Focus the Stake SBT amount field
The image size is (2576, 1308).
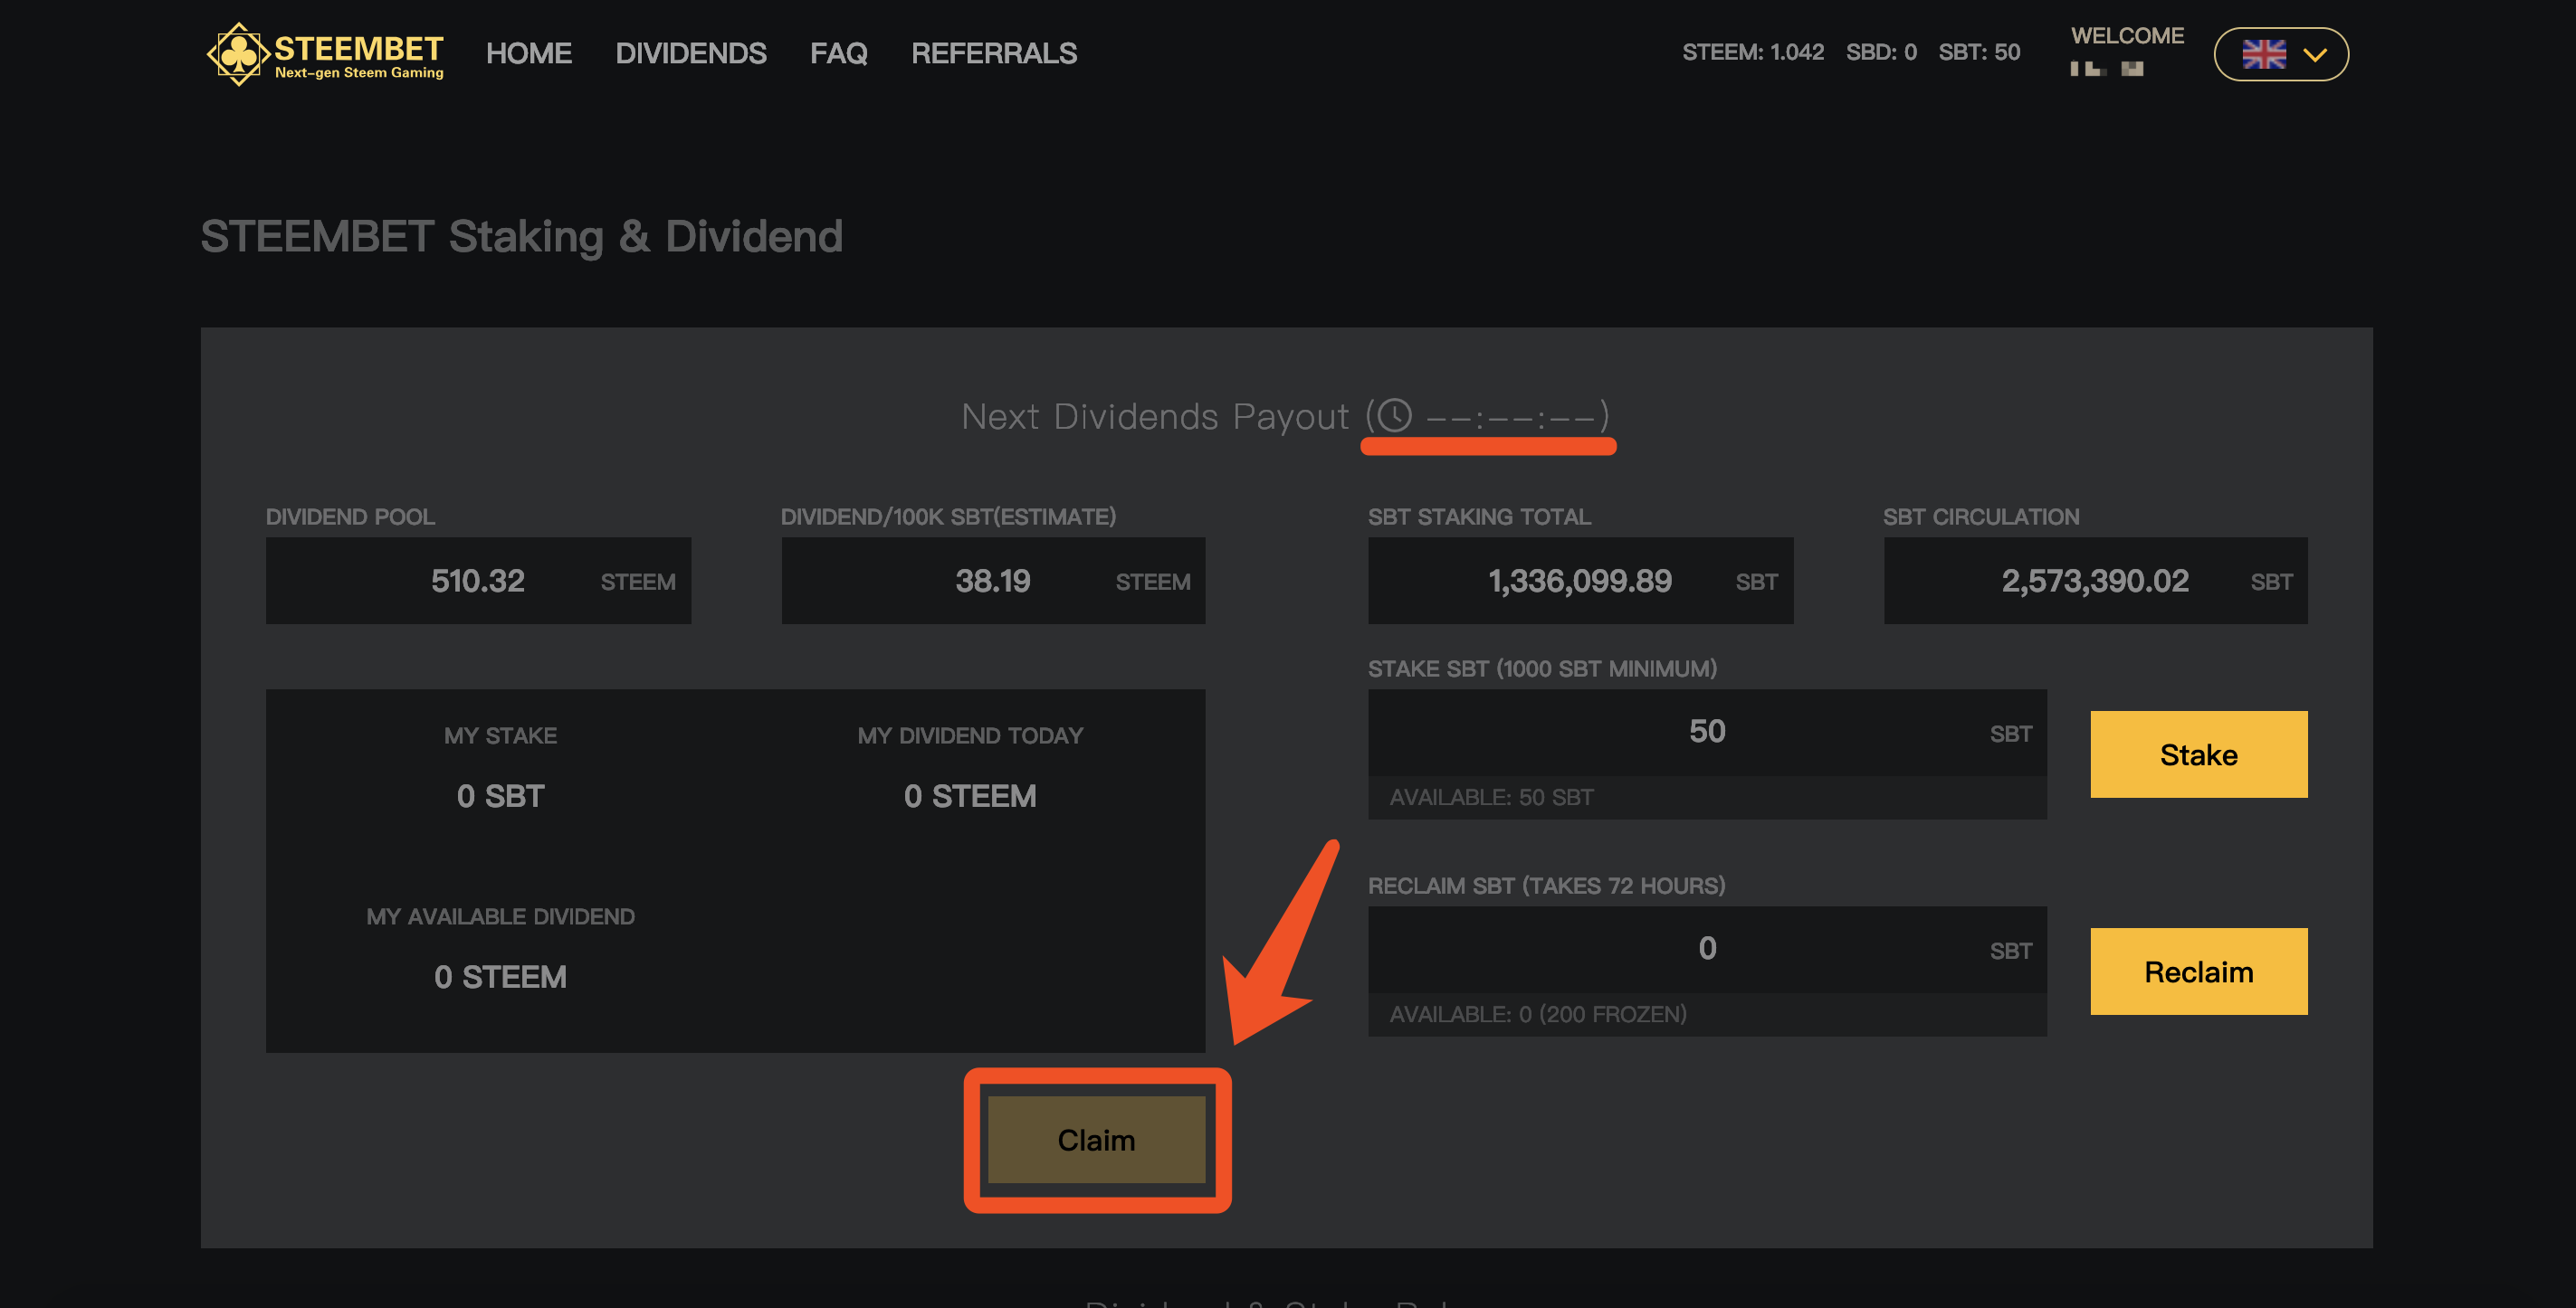pos(1706,733)
